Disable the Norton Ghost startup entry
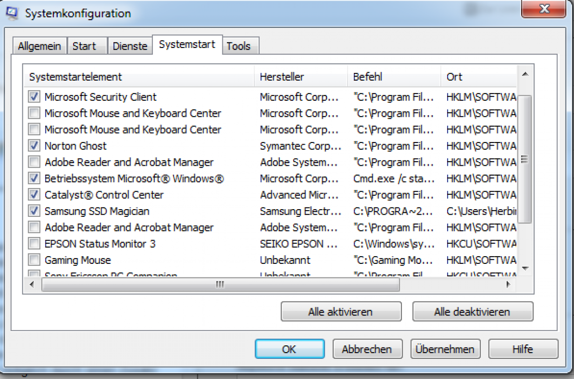The height and width of the screenshot is (379, 574). point(34,146)
